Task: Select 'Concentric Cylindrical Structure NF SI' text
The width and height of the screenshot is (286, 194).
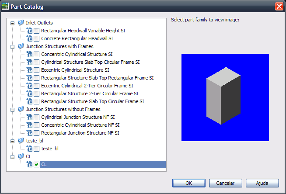Action: click(x=80, y=125)
